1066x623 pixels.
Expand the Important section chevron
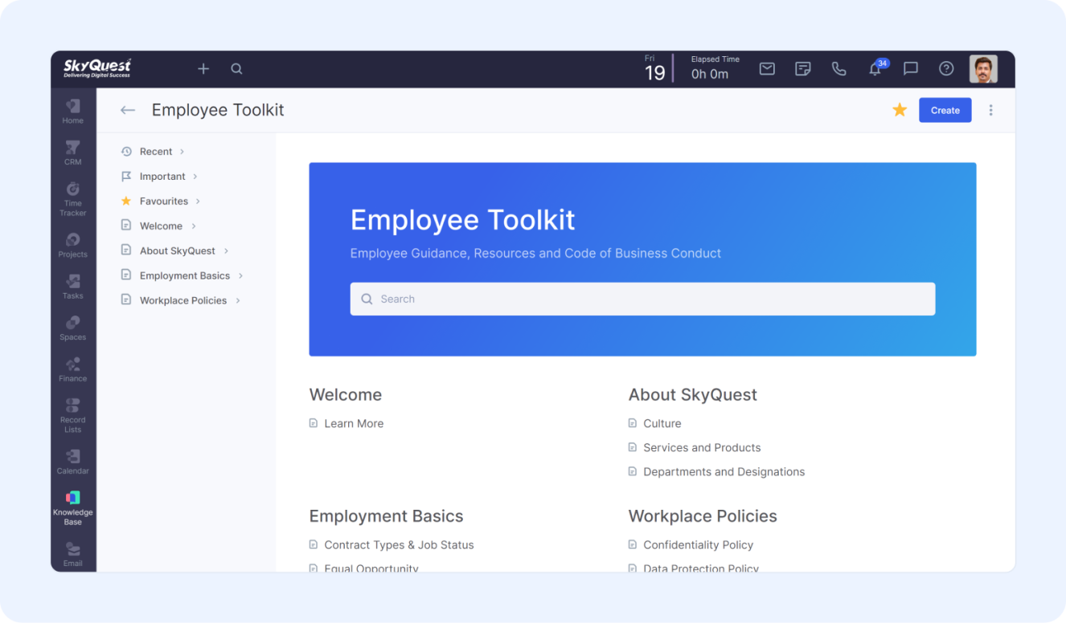pos(195,177)
